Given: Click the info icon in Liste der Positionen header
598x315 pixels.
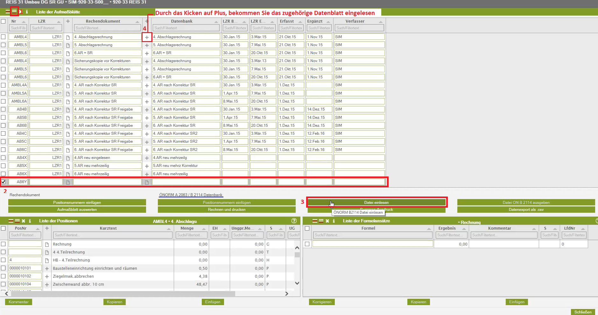Looking at the screenshot, I should [30, 221].
